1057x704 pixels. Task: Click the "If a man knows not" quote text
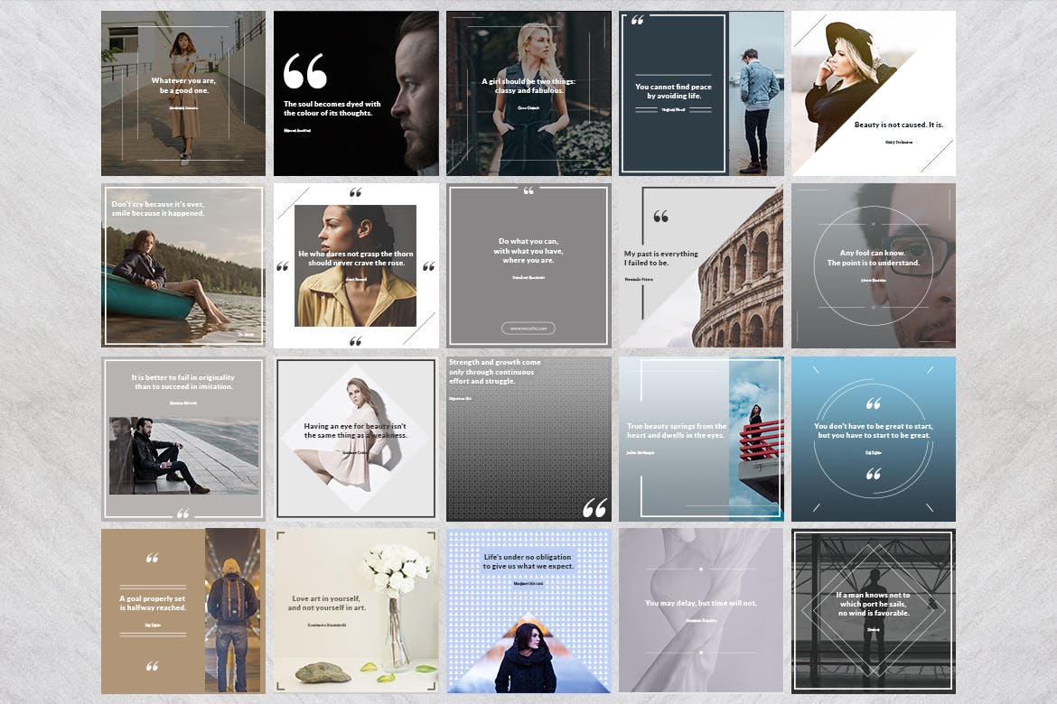tap(873, 604)
